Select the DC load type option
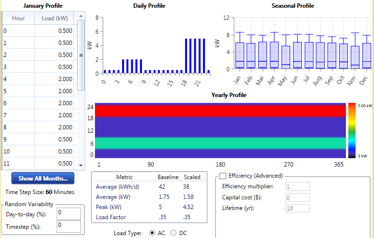 coord(173,233)
